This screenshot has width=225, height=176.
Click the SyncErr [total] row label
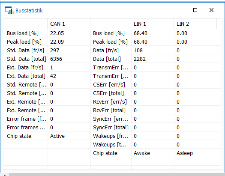pos(111,128)
